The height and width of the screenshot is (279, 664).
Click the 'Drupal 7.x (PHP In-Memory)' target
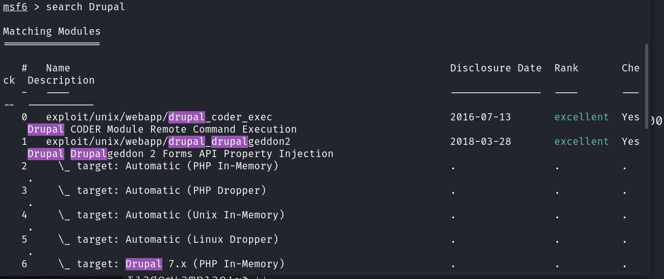coord(205,264)
